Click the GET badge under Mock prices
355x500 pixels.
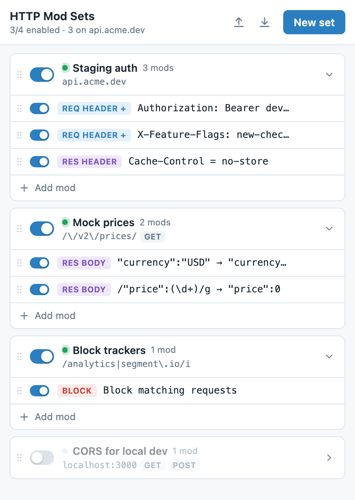[153, 237]
